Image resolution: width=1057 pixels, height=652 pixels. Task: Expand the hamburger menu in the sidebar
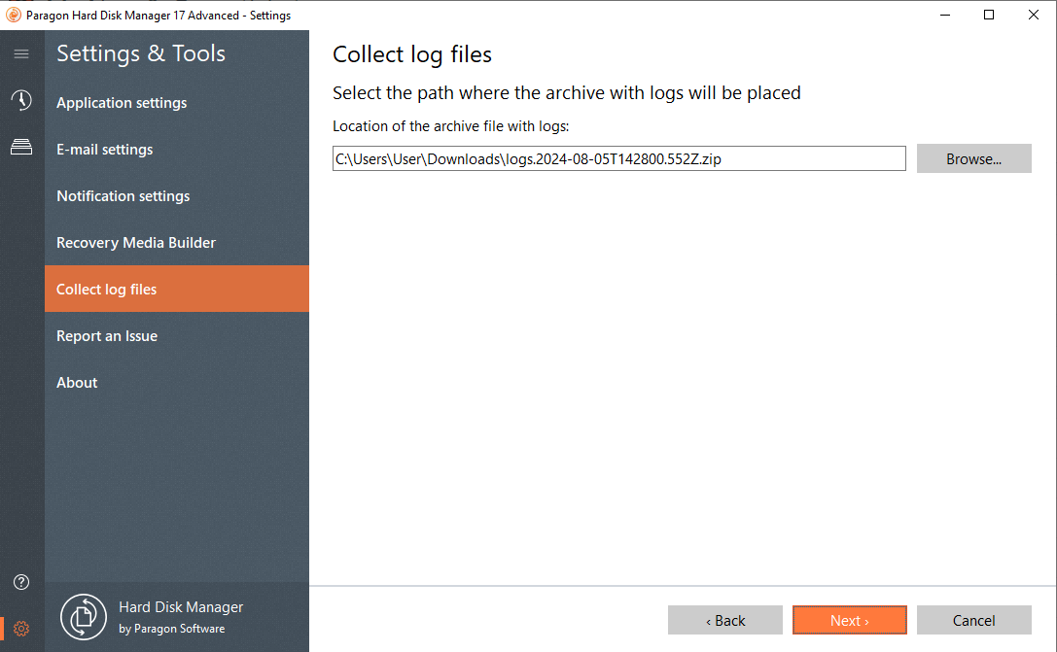[21, 54]
